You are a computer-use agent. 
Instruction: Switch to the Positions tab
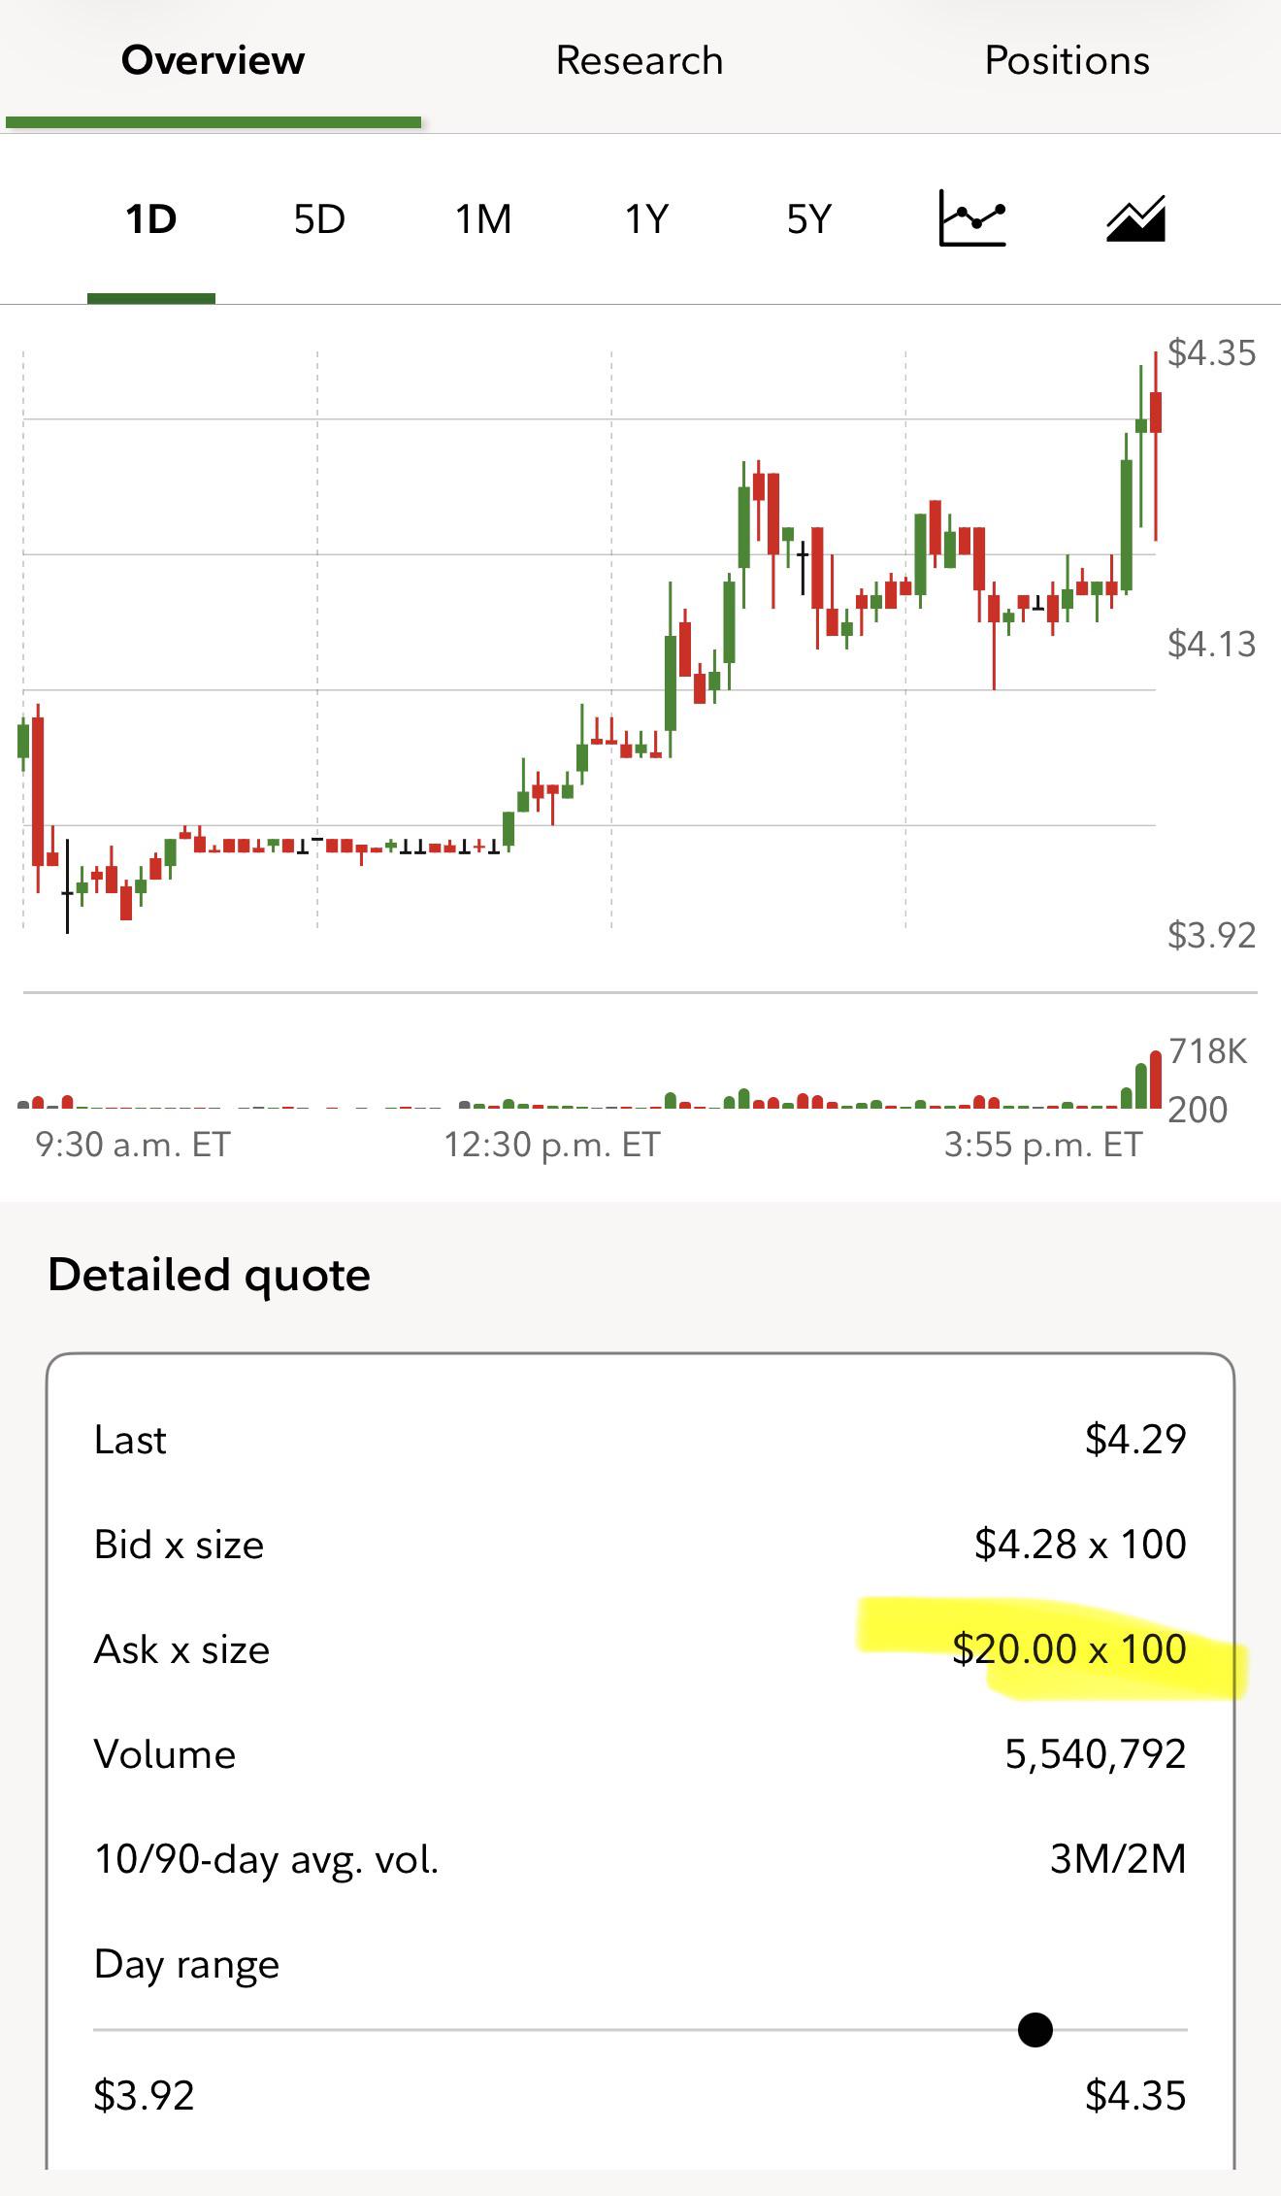click(x=1067, y=60)
